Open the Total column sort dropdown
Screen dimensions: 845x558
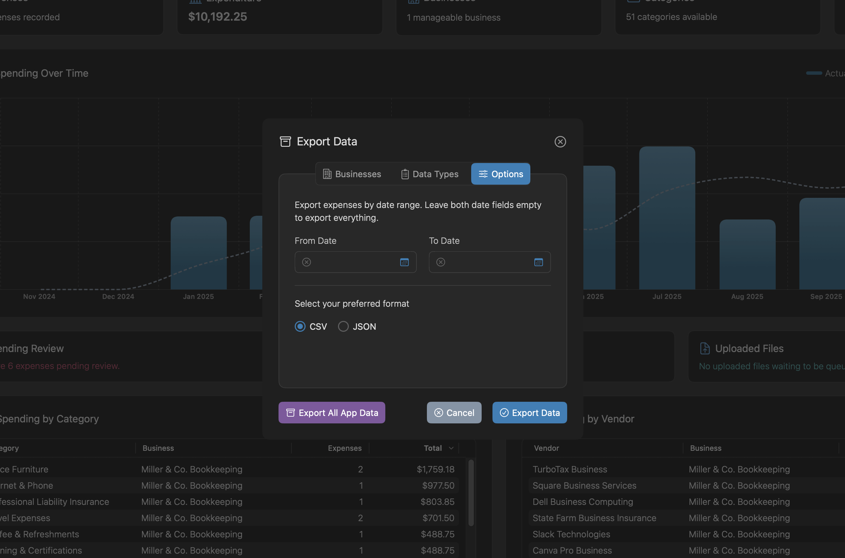coord(451,448)
